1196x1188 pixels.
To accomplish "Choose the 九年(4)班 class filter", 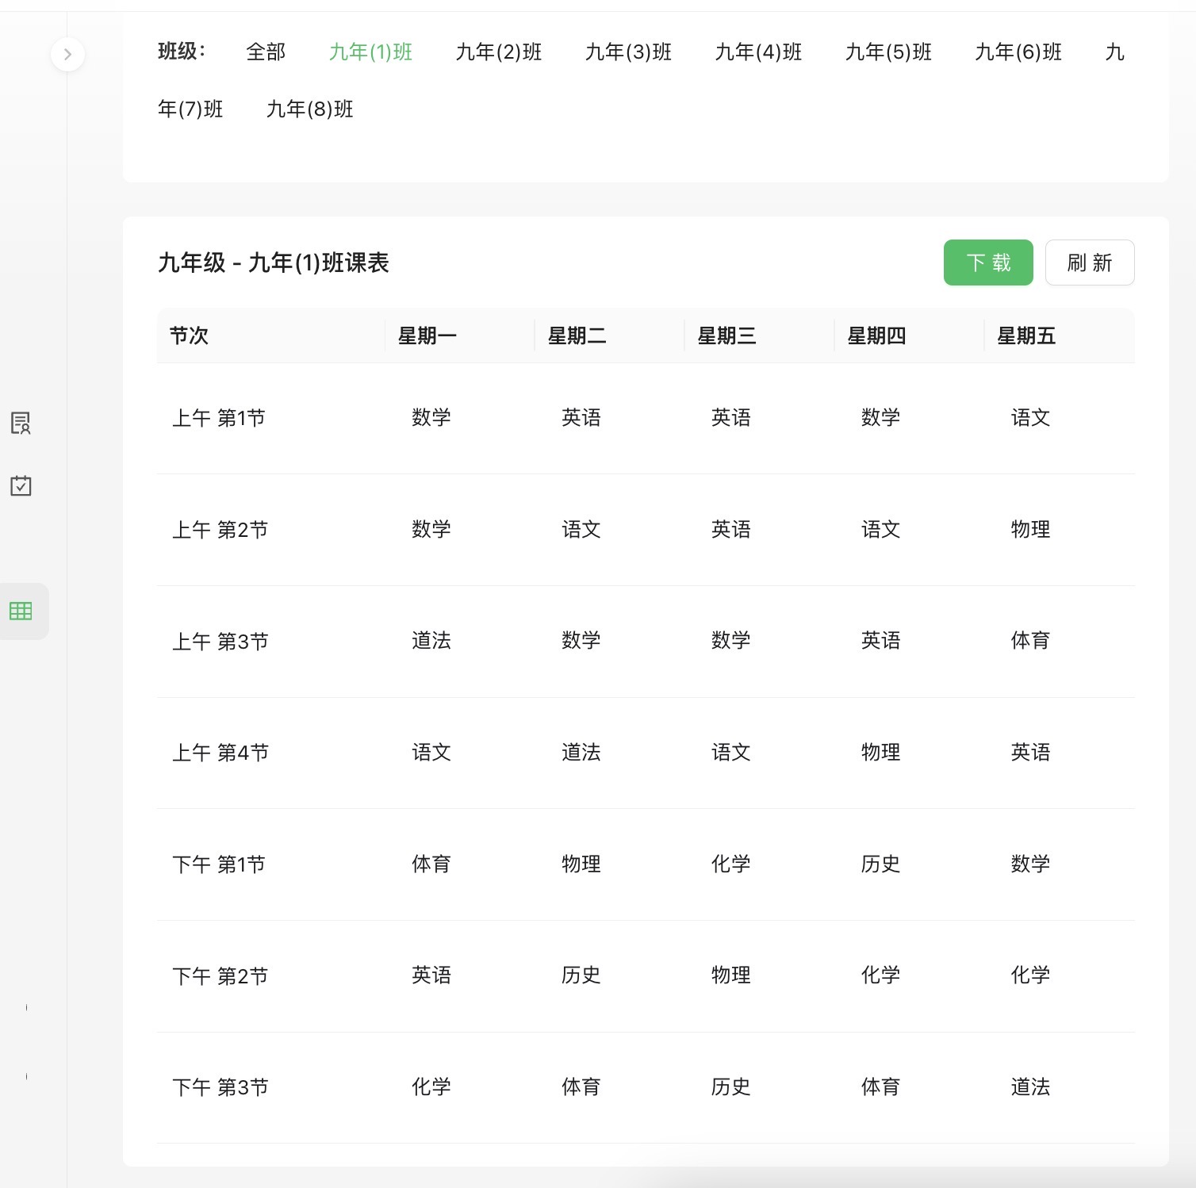I will click(758, 52).
